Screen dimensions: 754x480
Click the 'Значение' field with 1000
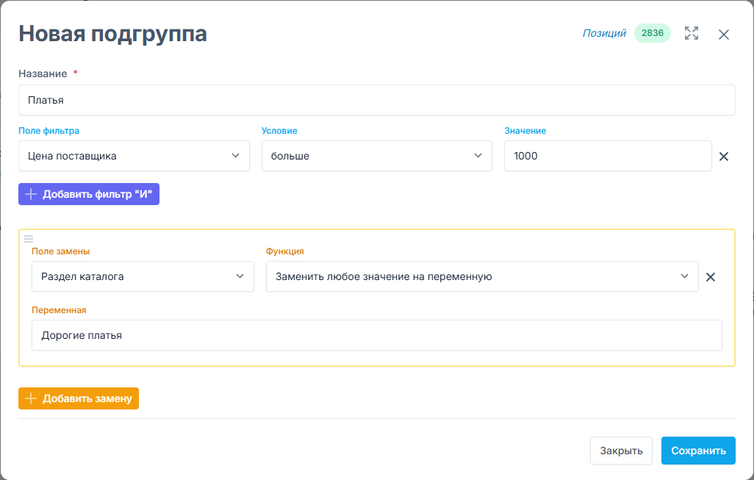607,156
